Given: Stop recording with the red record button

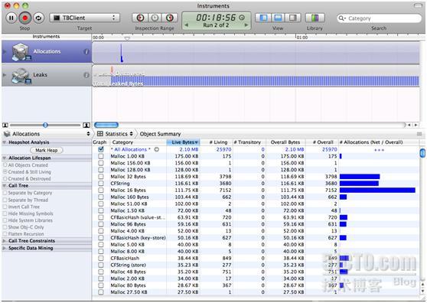Looking at the screenshot, I should point(25,18).
